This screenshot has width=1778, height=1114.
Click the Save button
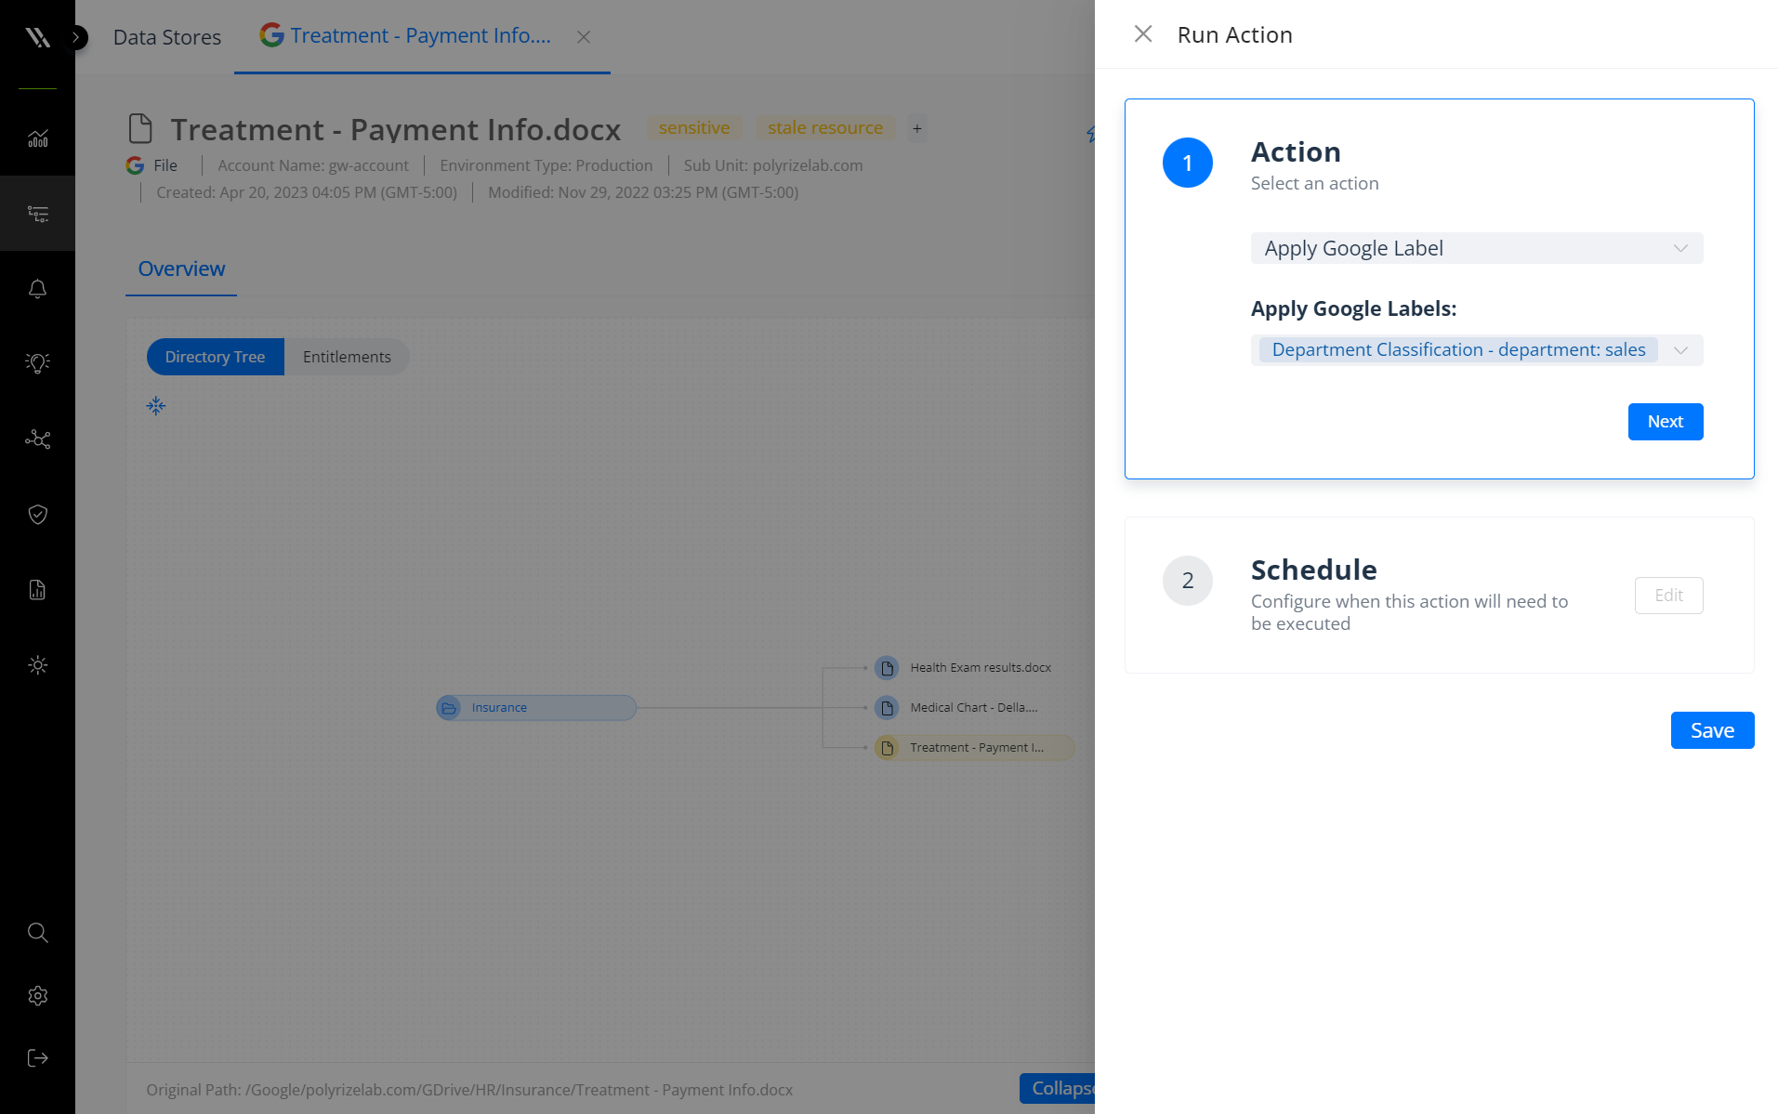click(x=1712, y=730)
